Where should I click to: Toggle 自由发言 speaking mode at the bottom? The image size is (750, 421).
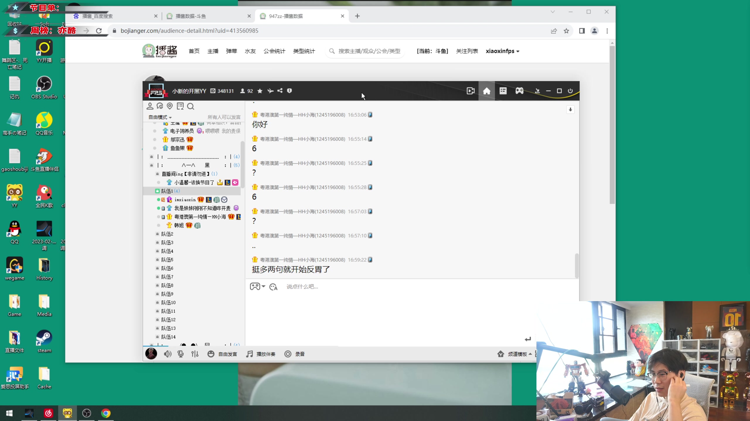point(228,354)
